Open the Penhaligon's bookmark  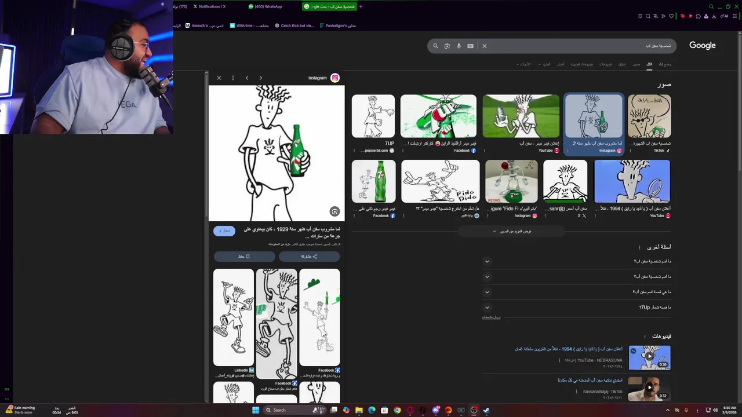[x=337, y=25]
